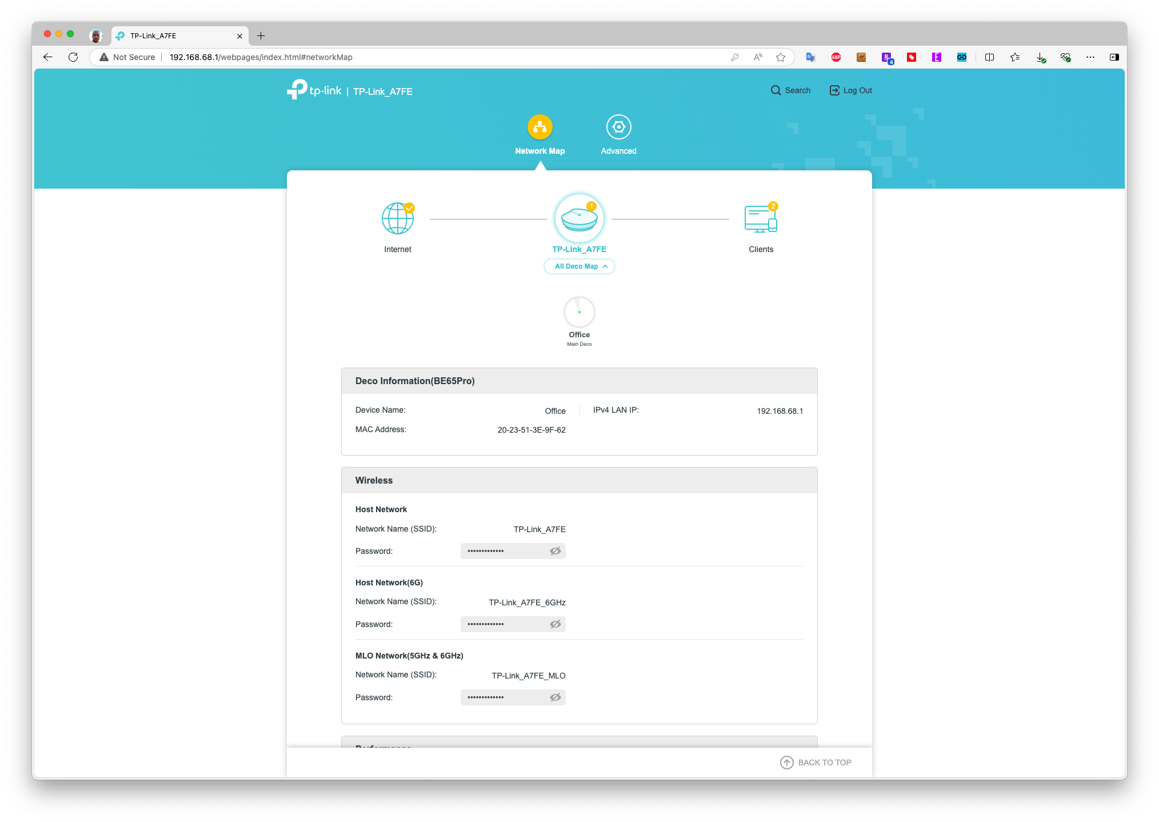
Task: Click the browser address bar URL
Action: [261, 57]
